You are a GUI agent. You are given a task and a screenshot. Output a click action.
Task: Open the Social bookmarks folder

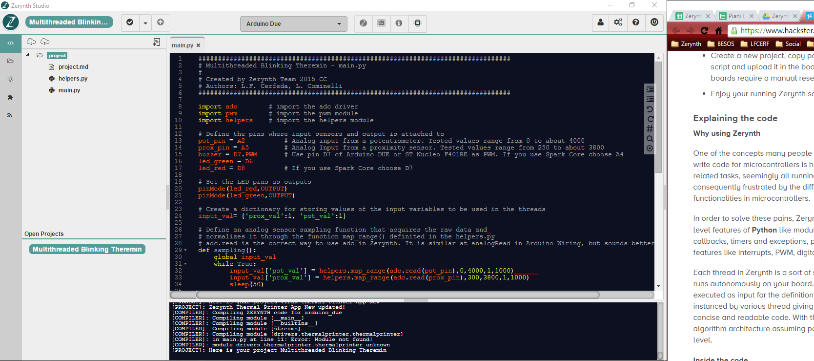[788, 44]
